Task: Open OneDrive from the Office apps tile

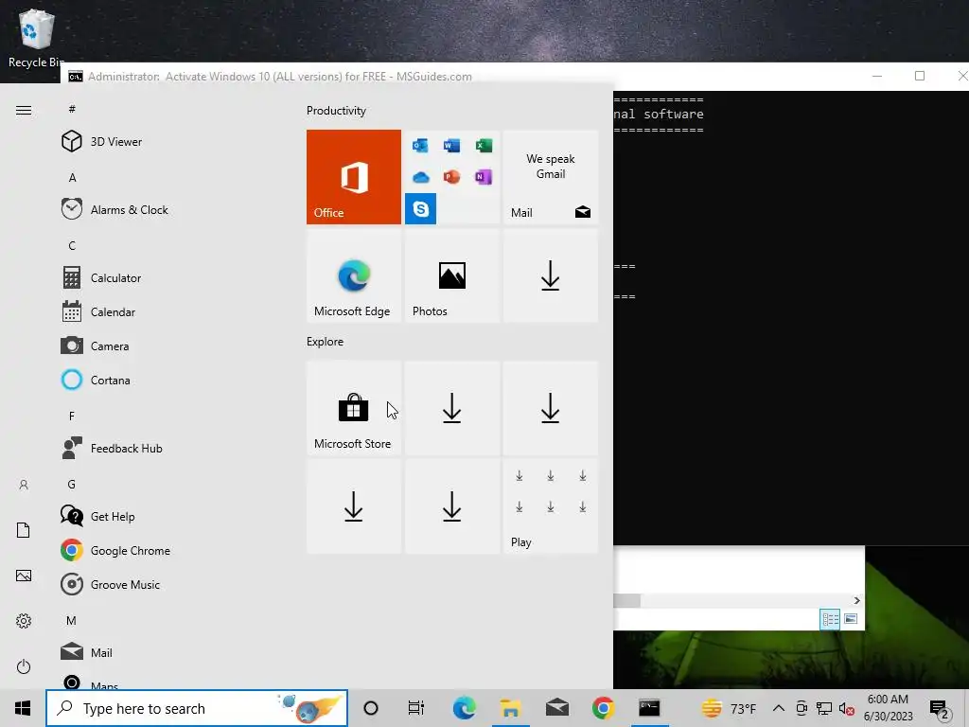Action: (x=420, y=177)
